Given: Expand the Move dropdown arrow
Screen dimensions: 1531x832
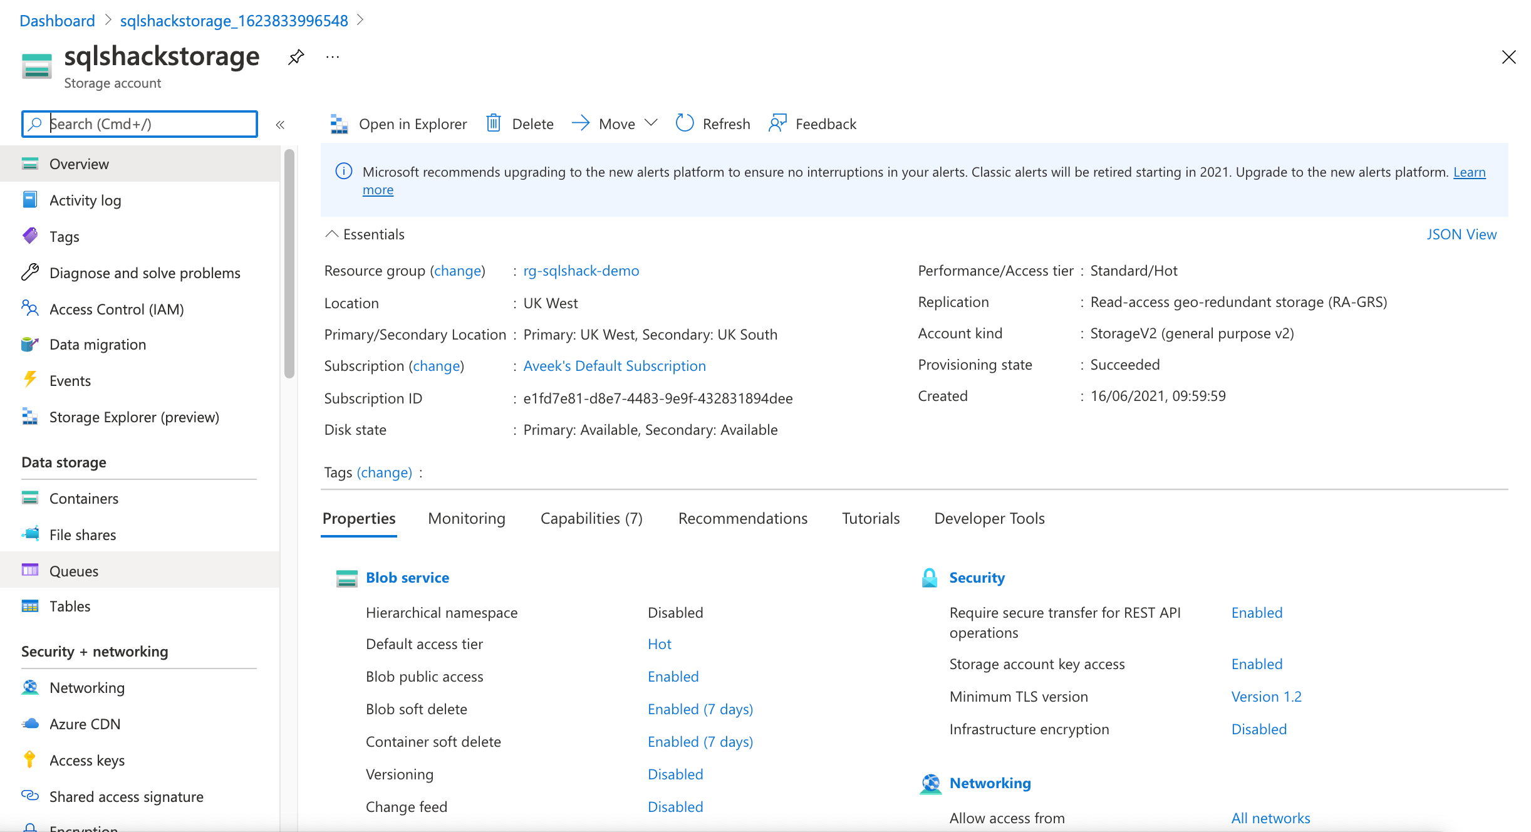Looking at the screenshot, I should [x=651, y=123].
